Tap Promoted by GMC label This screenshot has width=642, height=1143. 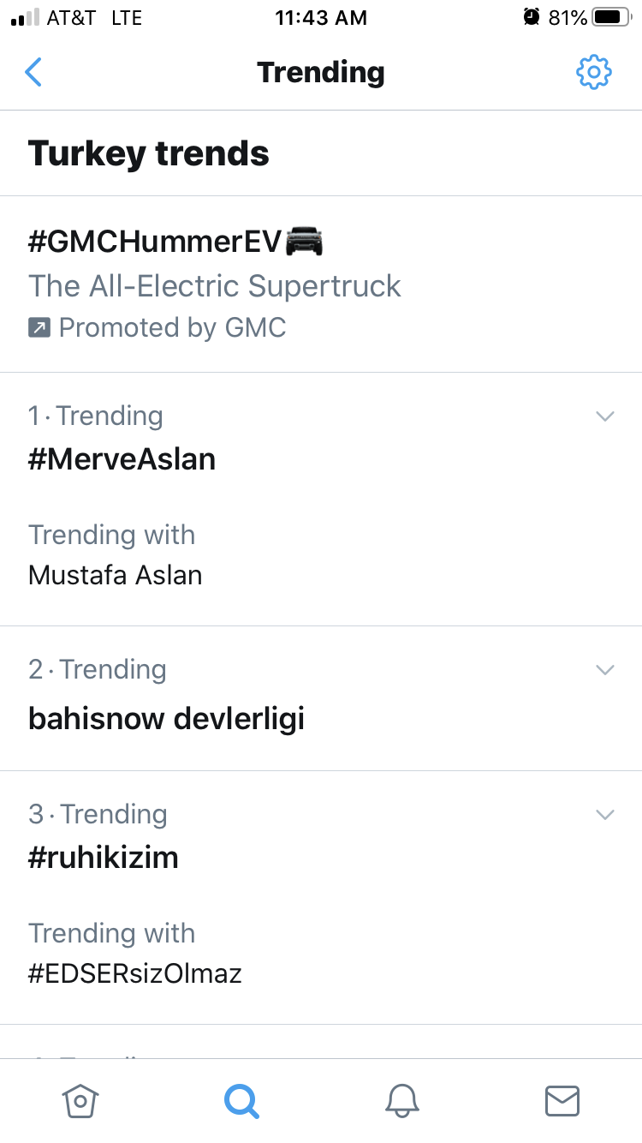point(172,327)
